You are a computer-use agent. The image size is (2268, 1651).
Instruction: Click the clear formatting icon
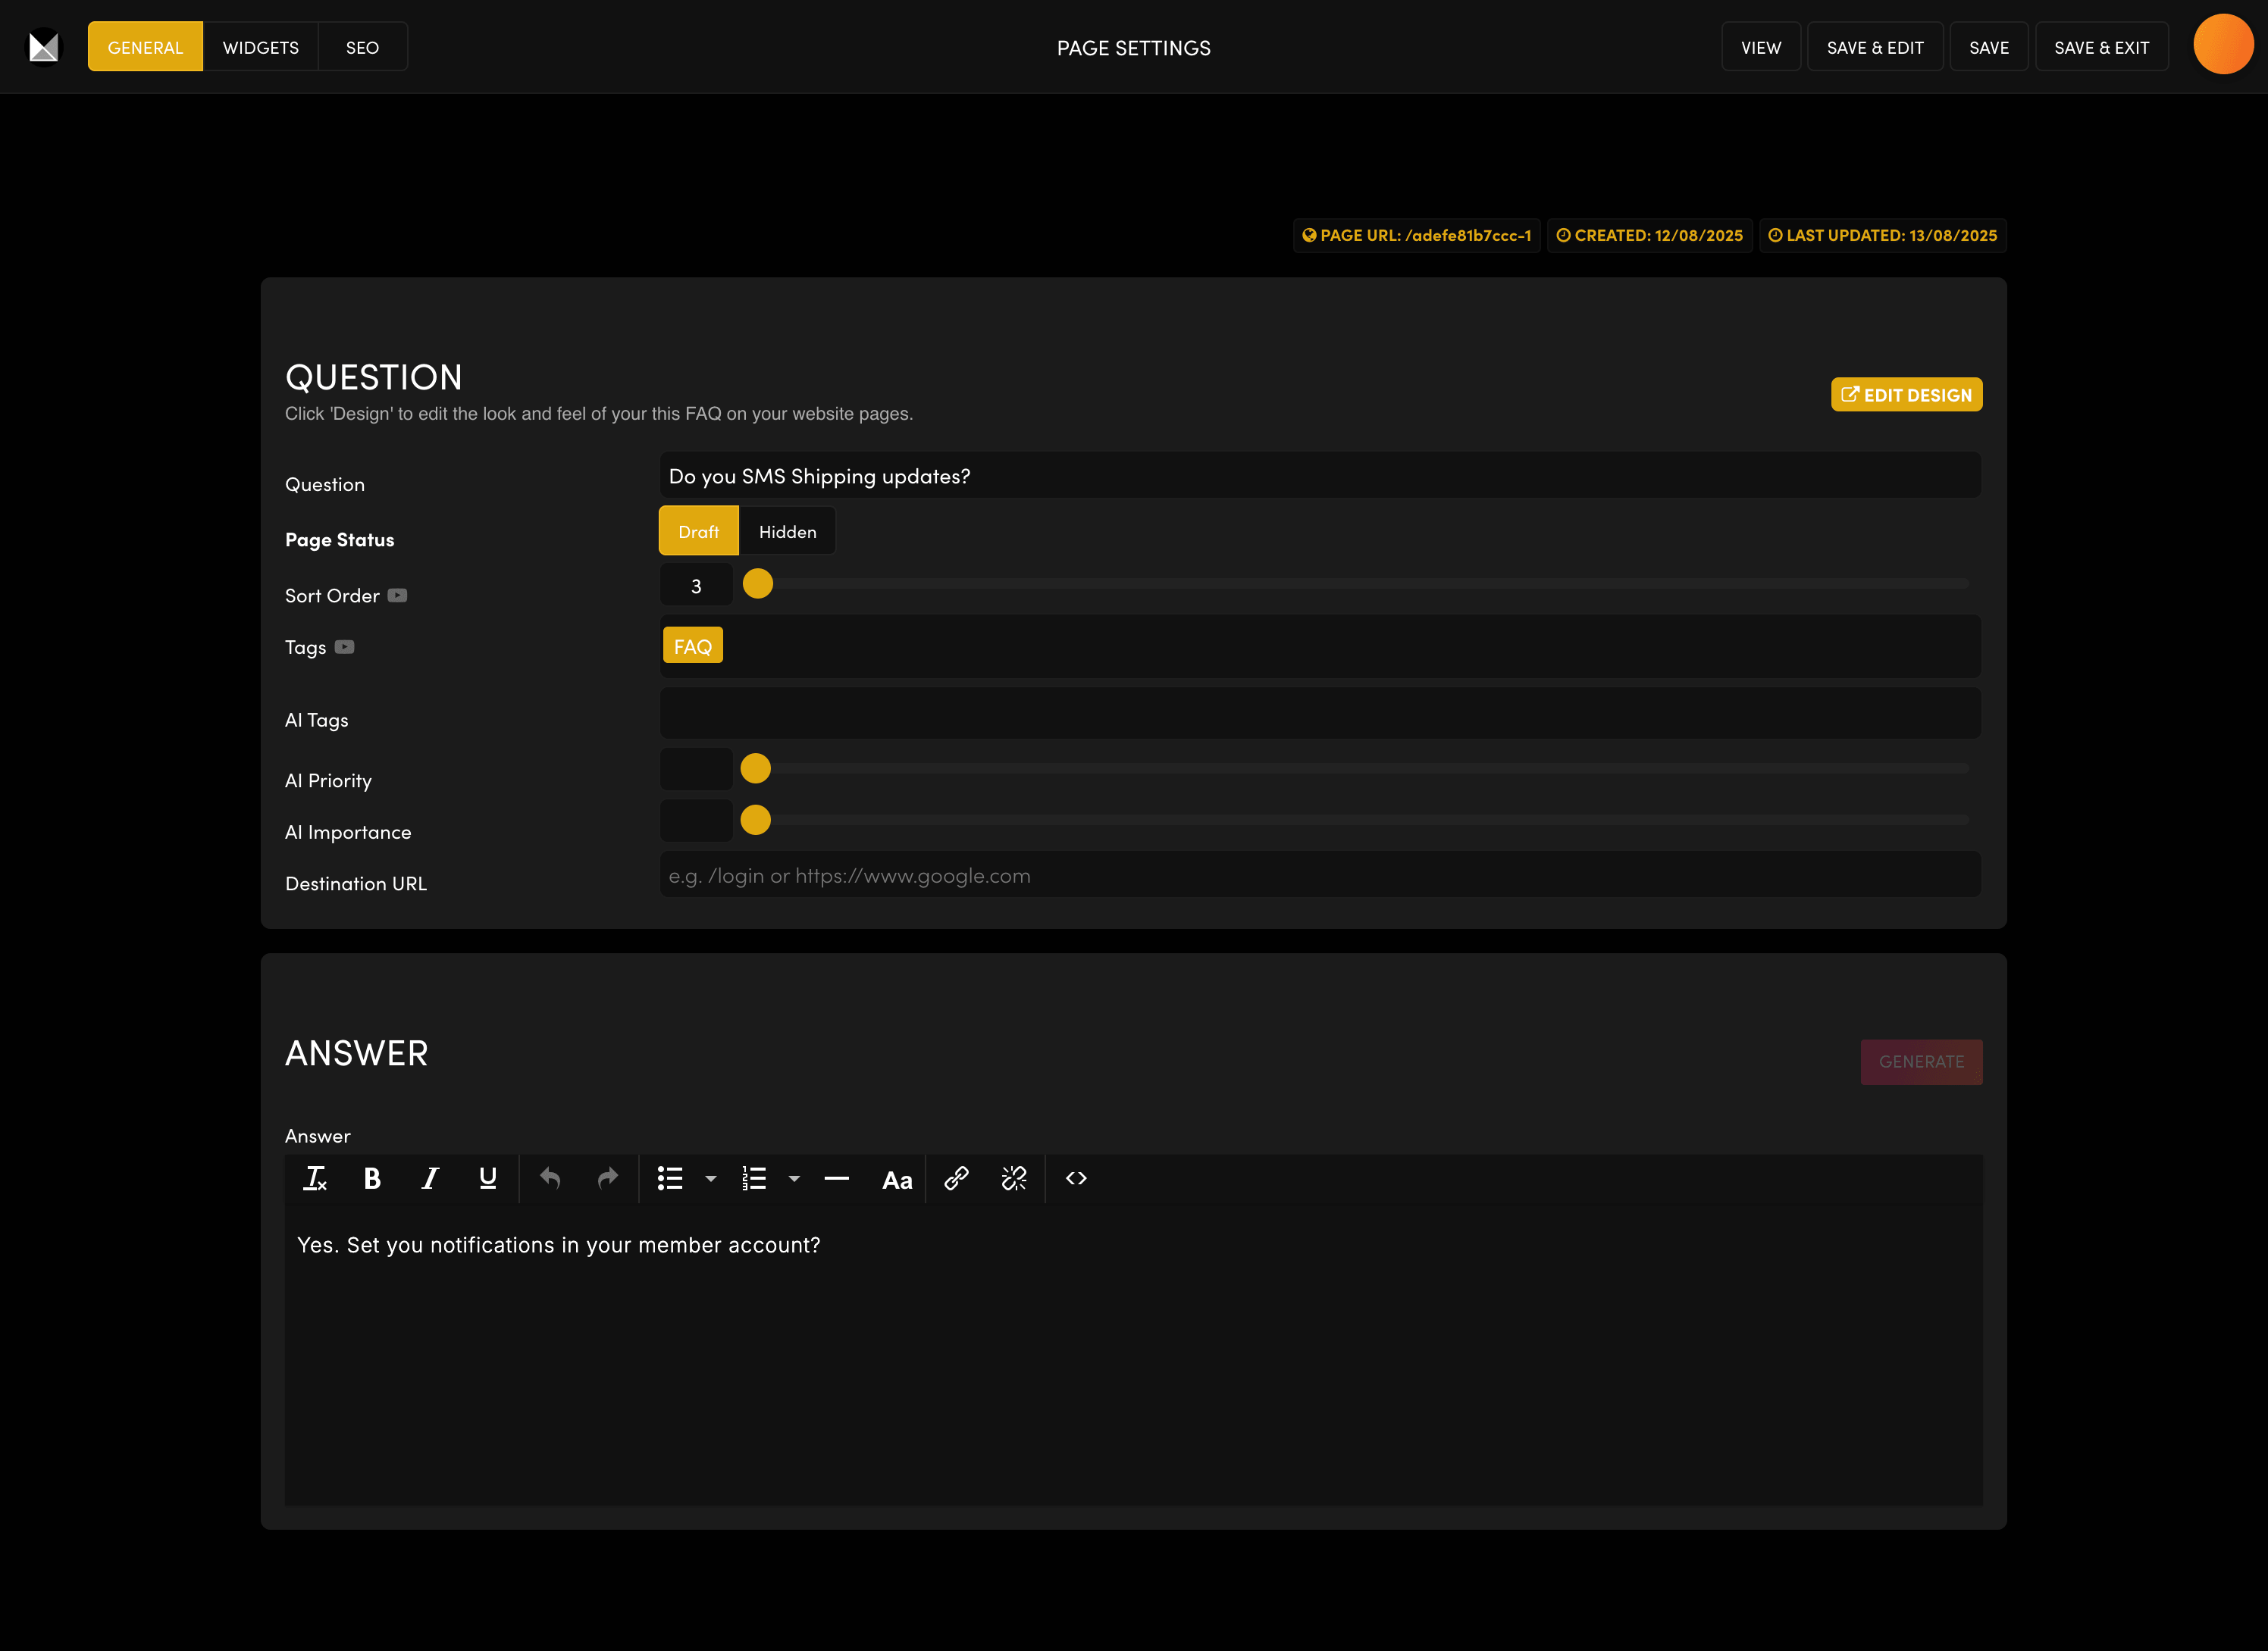315,1178
